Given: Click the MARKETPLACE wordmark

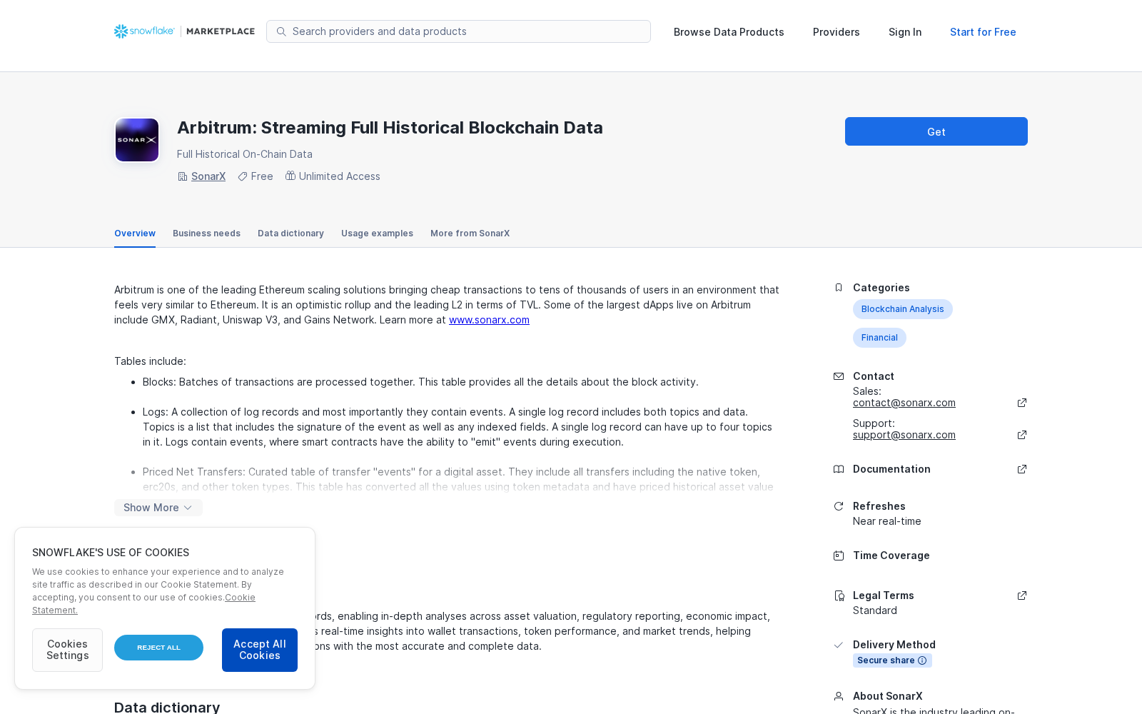Looking at the screenshot, I should coord(221,31).
